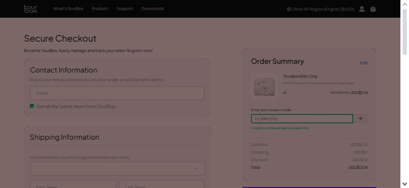Change region via Other AP Region selector
Screen dimensions: 409x188
320,9
